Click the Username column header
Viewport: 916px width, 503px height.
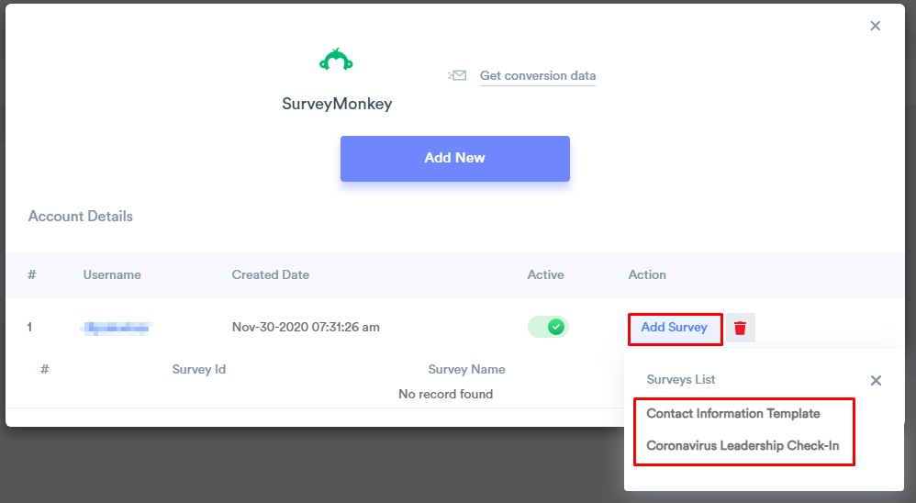(112, 274)
